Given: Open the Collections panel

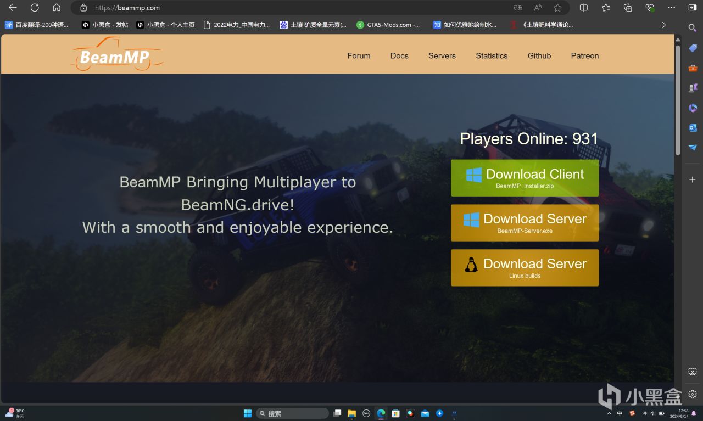Looking at the screenshot, I should pyautogui.click(x=628, y=8).
